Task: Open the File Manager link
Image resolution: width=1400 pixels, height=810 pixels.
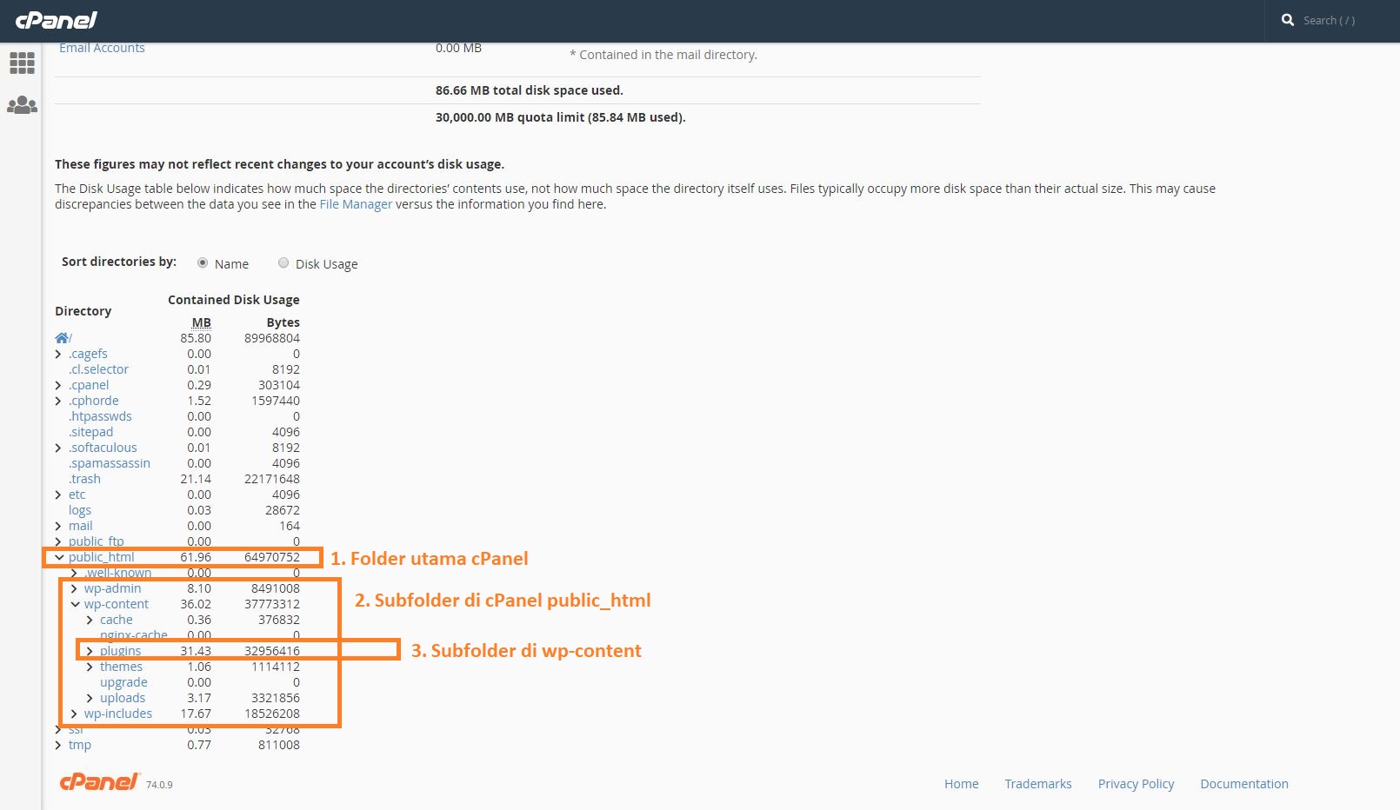Action: pyautogui.click(x=356, y=203)
